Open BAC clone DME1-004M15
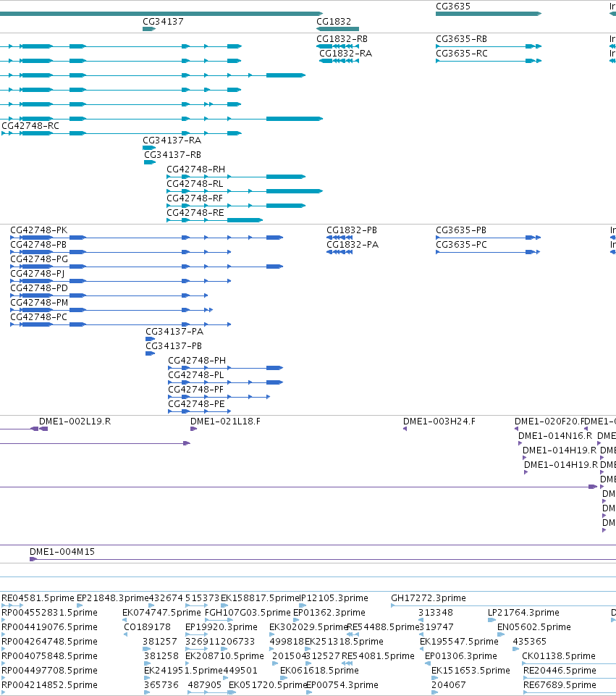This screenshot has width=616, height=696. (62, 552)
